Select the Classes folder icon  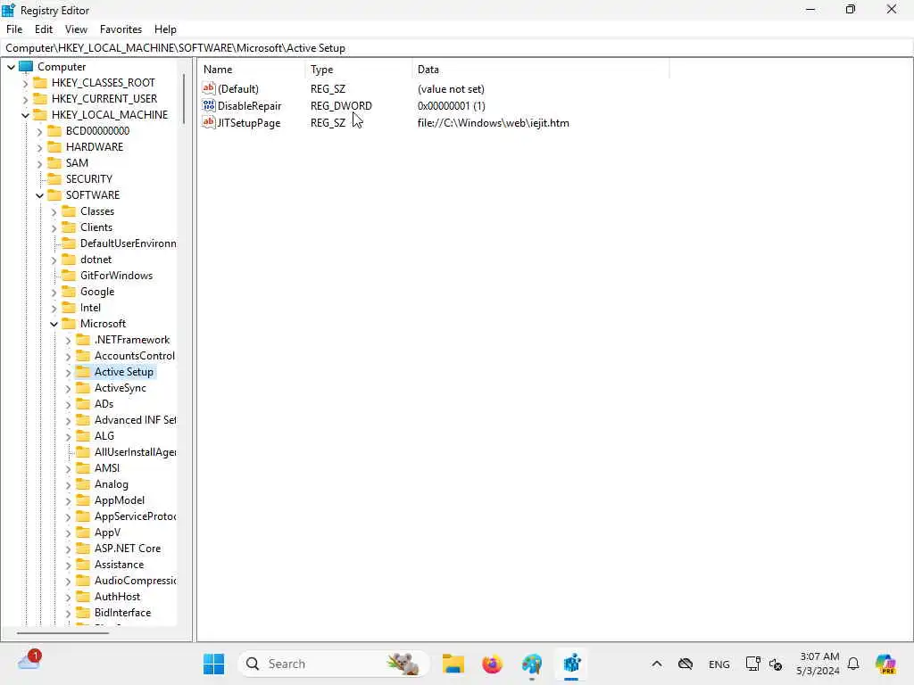[x=69, y=210]
